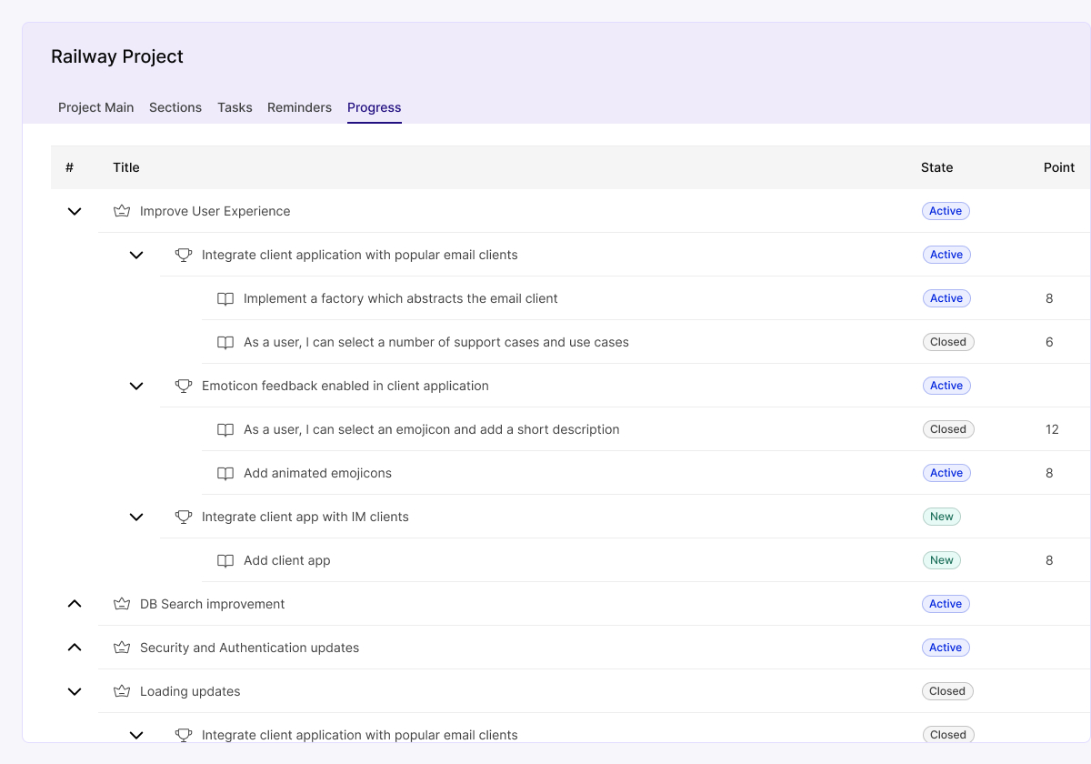
Task: Click book icon beside Add animated emojicons
Action: pos(225,473)
